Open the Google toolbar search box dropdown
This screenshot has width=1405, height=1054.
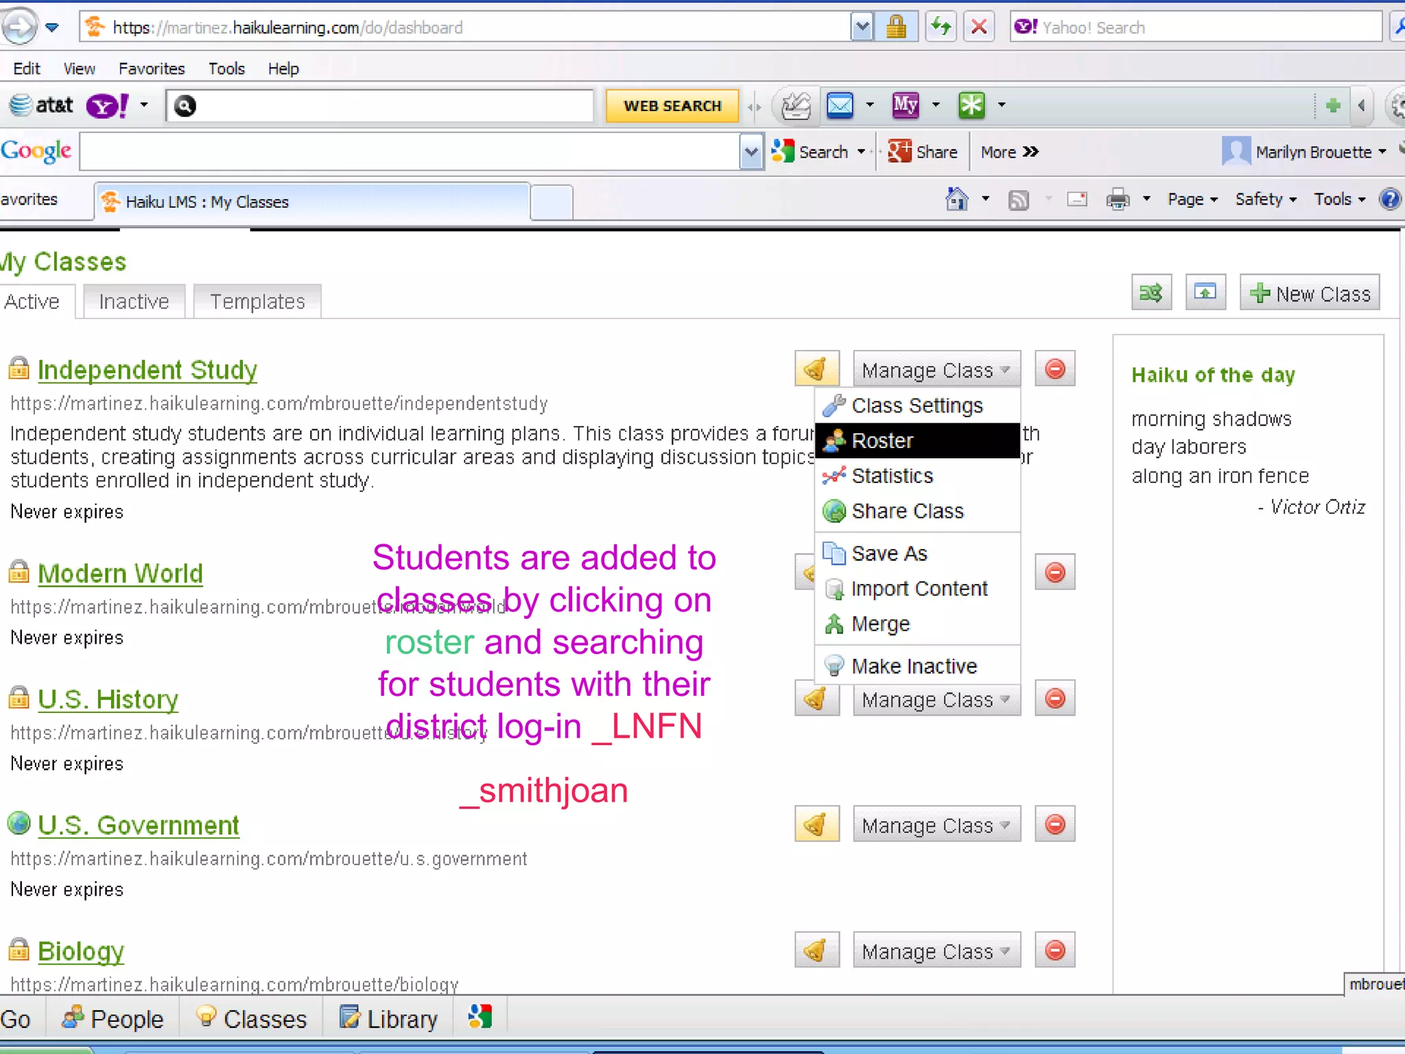click(x=751, y=152)
